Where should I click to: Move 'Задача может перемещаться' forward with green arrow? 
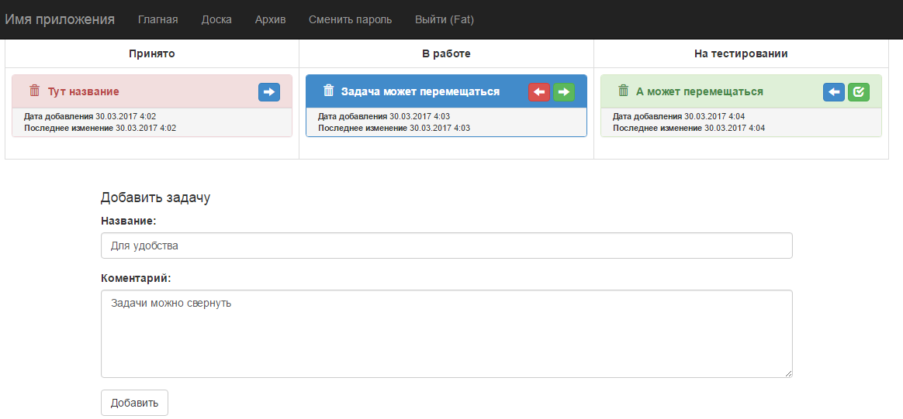tap(564, 92)
